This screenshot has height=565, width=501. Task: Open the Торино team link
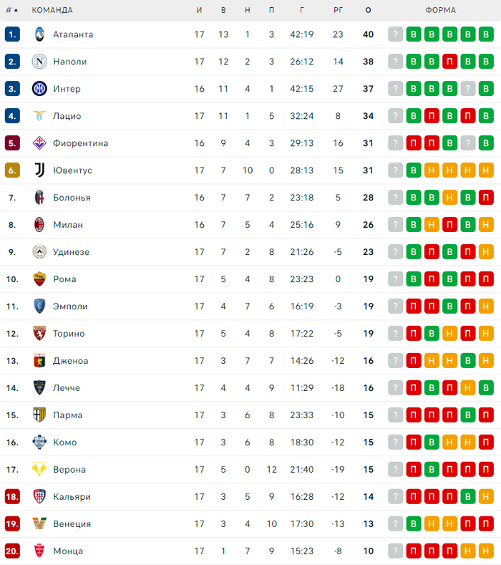69,334
